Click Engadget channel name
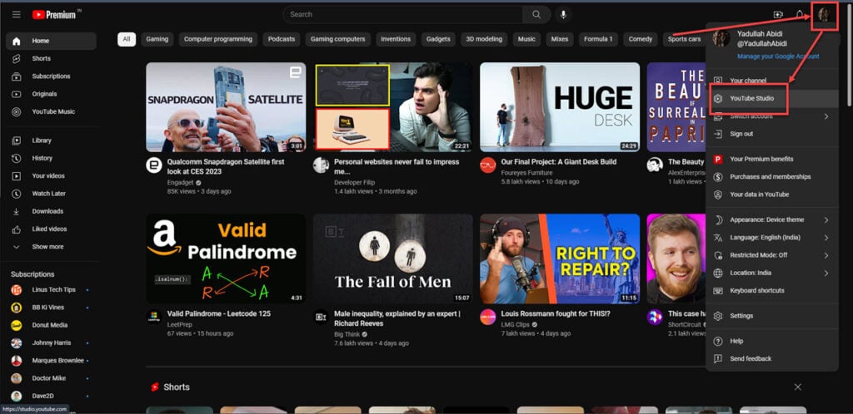 coord(181,182)
